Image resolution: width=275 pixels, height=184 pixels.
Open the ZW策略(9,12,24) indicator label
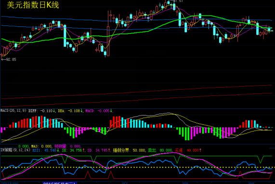tap(15, 150)
